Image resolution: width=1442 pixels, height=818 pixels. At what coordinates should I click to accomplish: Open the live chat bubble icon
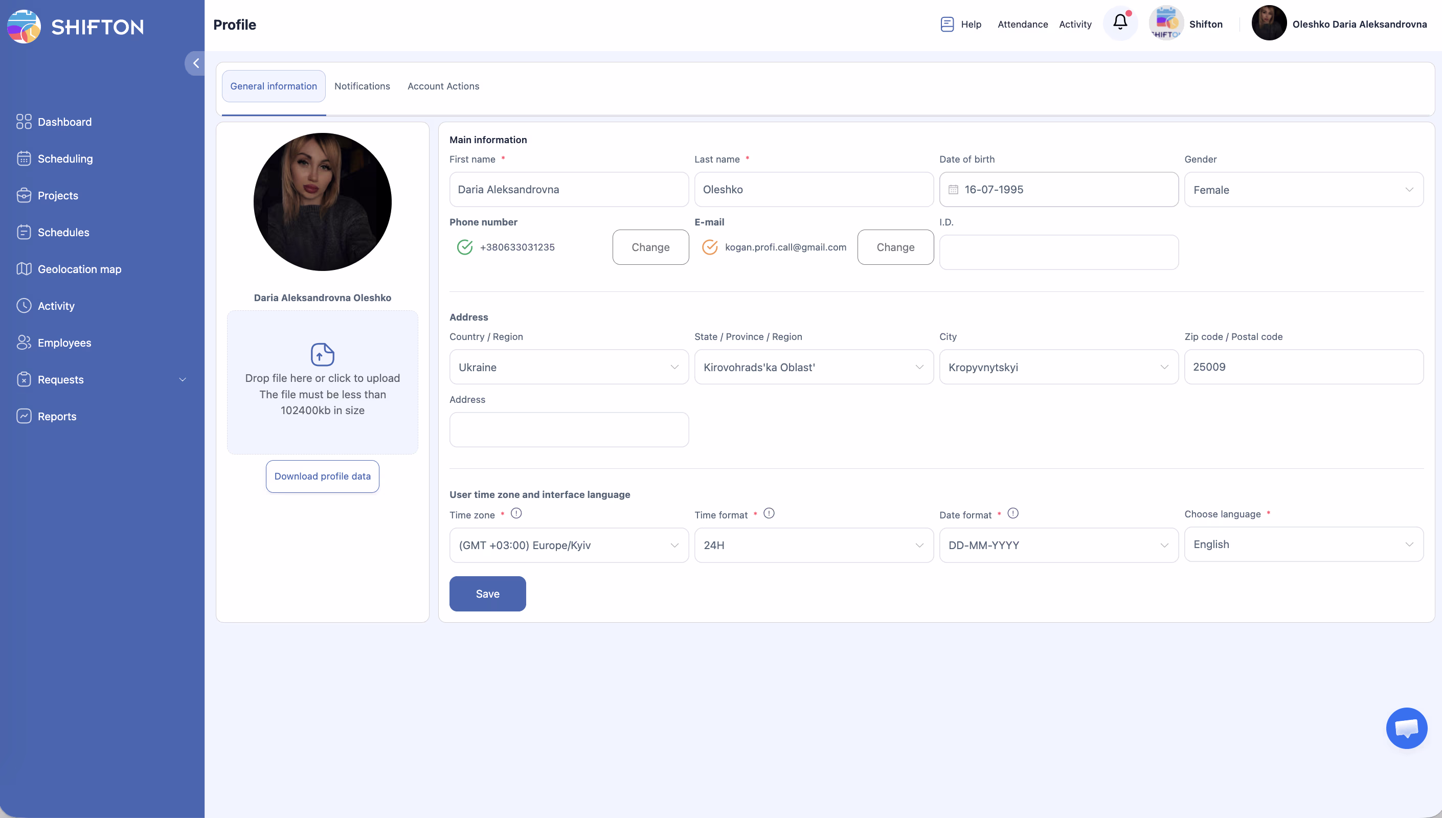(x=1406, y=728)
